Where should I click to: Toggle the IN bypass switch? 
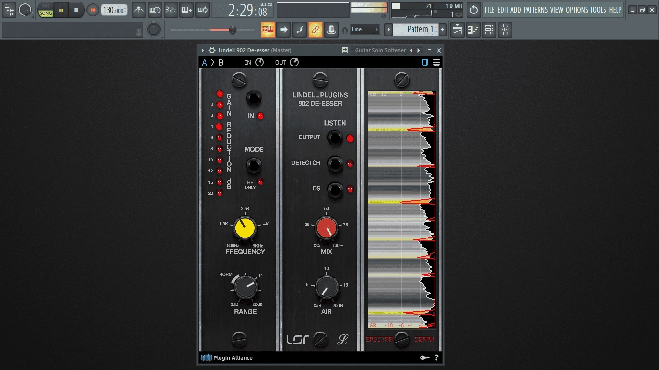[254, 98]
